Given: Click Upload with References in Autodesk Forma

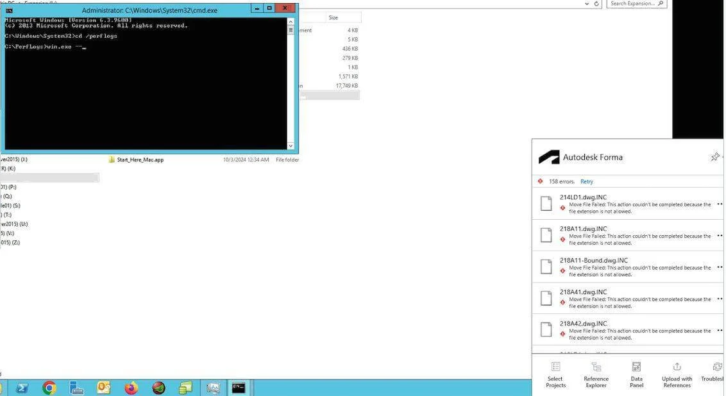Looking at the screenshot, I should click(677, 375).
